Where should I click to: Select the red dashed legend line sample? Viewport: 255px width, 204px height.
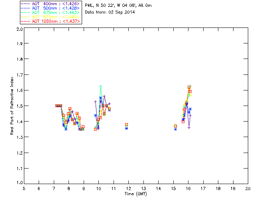(x=25, y=21)
